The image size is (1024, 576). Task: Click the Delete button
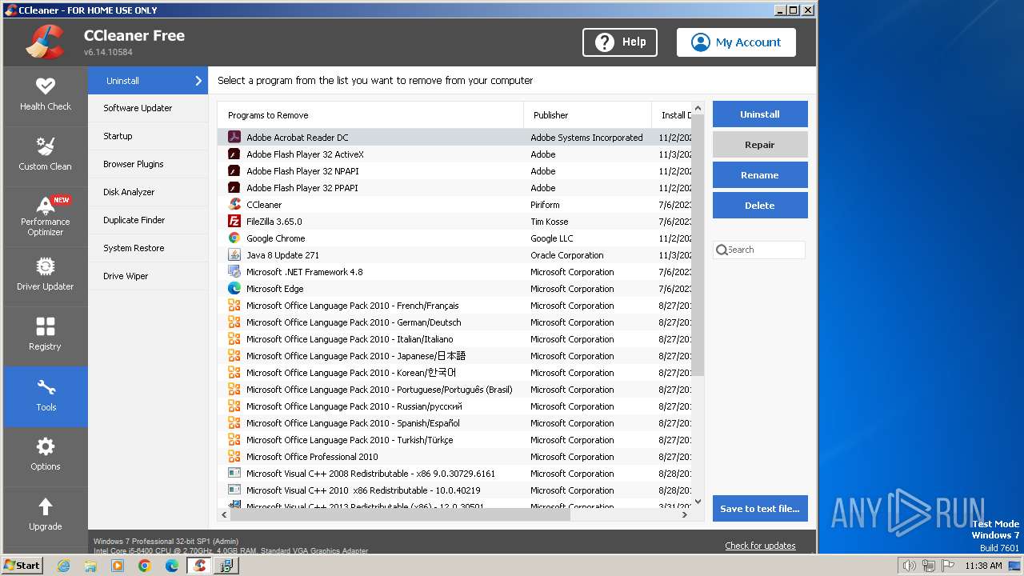[x=760, y=206]
